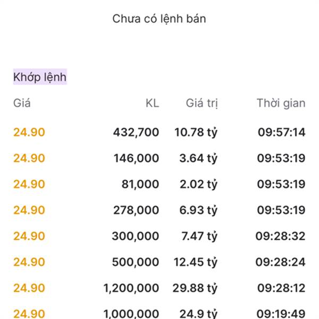Tap the 09:28:32 timestamp
Image resolution: width=319 pixels, height=319 pixels.
(280, 236)
